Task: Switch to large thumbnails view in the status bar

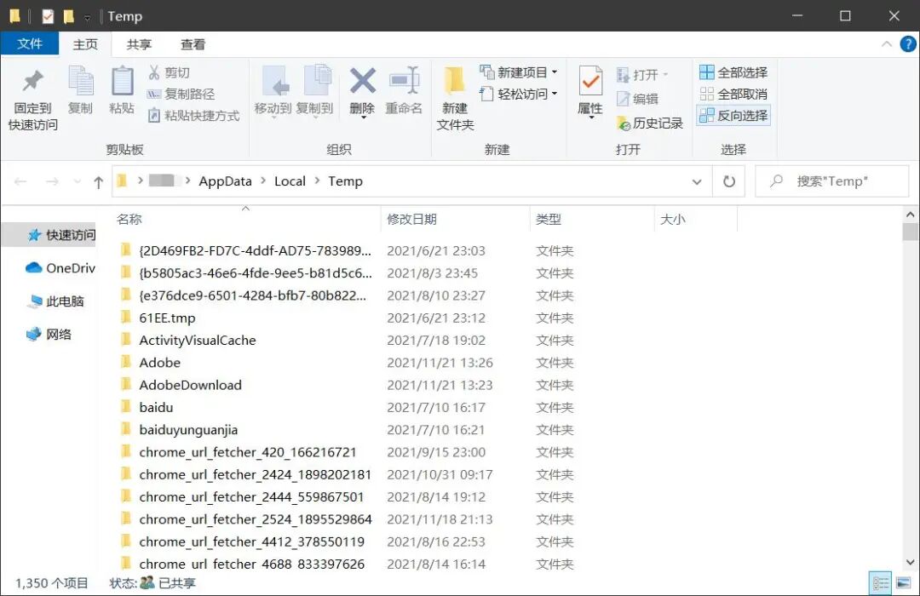Action: point(903,583)
